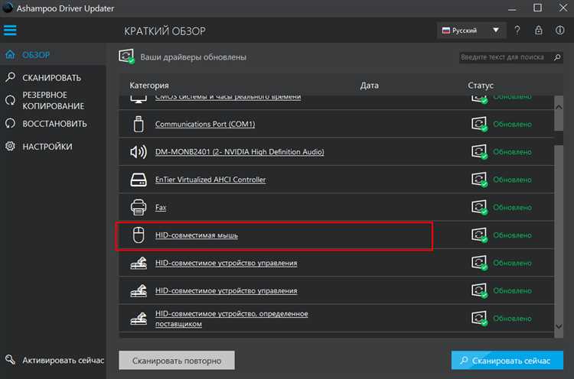
Task: Open the Русский language dropdown
Action: click(x=471, y=31)
